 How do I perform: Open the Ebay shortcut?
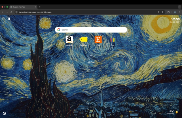pos(113,40)
